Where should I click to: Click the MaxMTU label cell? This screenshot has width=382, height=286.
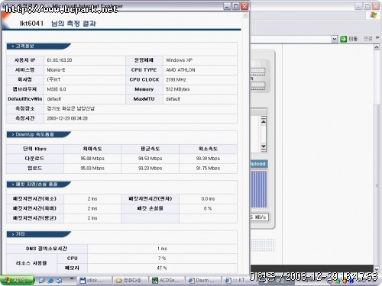(x=144, y=98)
